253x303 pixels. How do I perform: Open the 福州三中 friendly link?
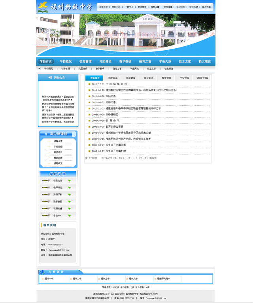105,278
